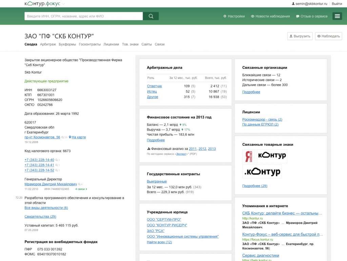Open address пр-кт Космонавтов, 56

(42, 137)
